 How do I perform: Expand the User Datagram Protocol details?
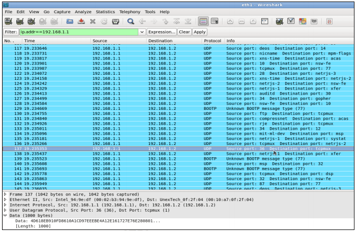pos(5,210)
